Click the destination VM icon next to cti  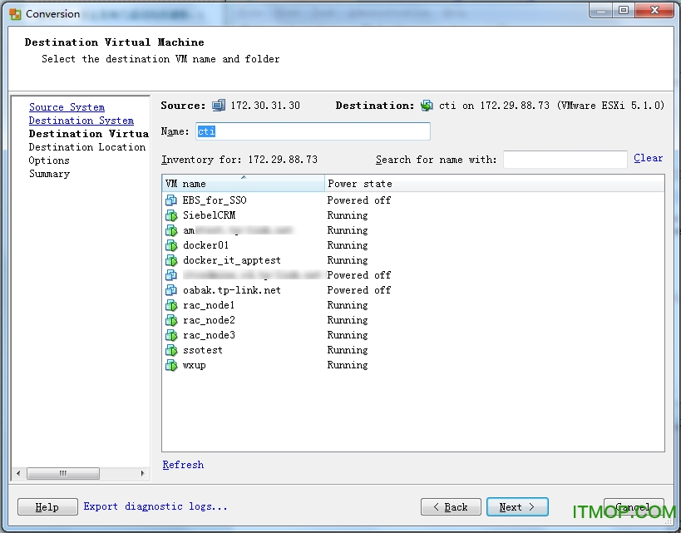tap(427, 106)
